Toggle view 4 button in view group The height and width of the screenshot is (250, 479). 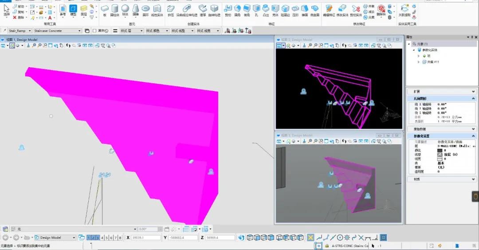[102, 238]
